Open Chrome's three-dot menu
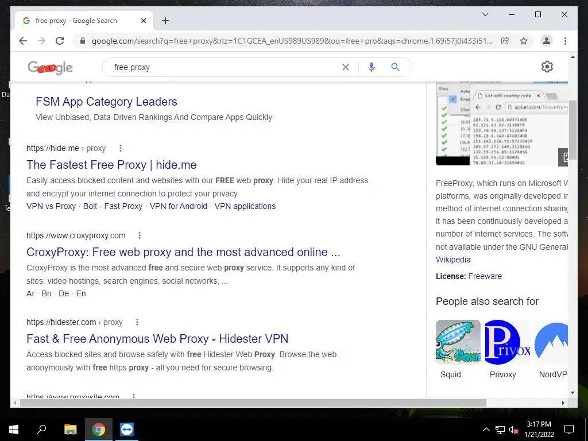Screen dimensions: 588x441 [x=565, y=41]
